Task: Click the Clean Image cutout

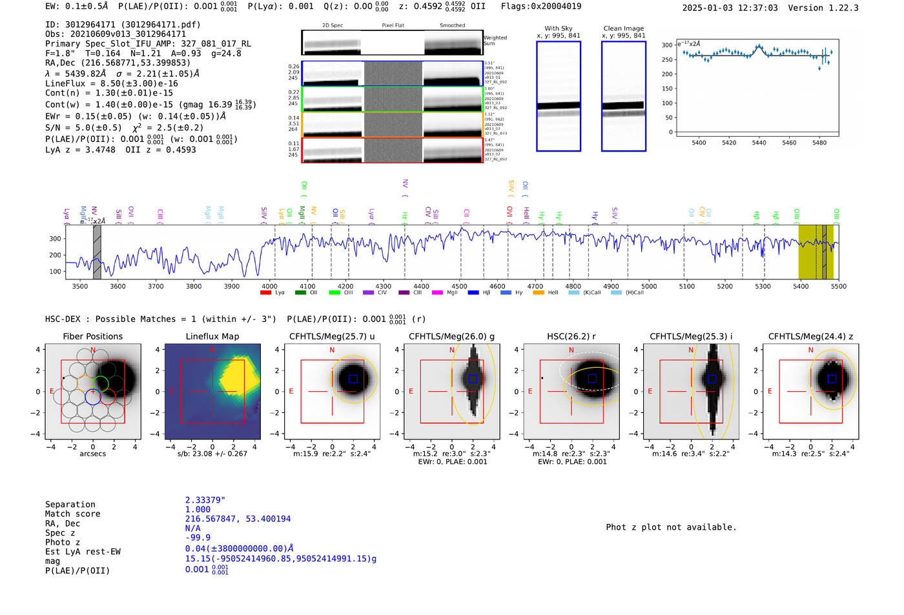Action: [x=624, y=96]
